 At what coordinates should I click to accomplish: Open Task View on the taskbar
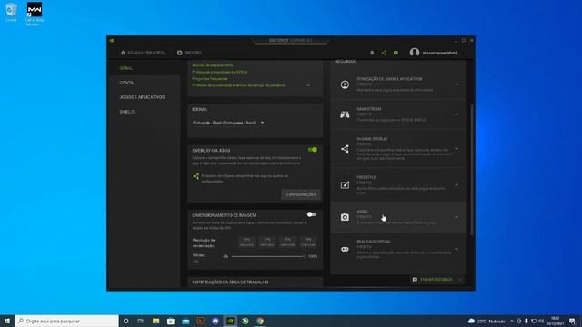pyautogui.click(x=141, y=321)
